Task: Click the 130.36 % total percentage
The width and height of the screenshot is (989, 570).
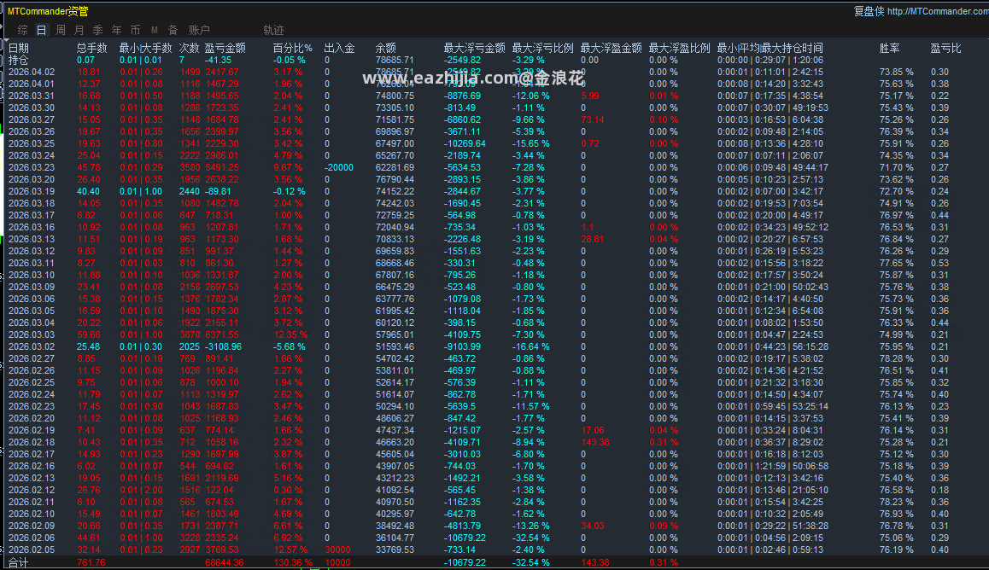Action: [293, 562]
